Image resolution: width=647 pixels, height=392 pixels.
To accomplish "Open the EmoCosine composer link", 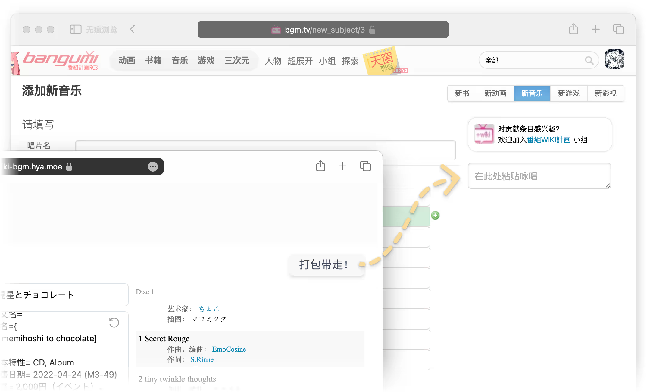I will tap(229, 349).
